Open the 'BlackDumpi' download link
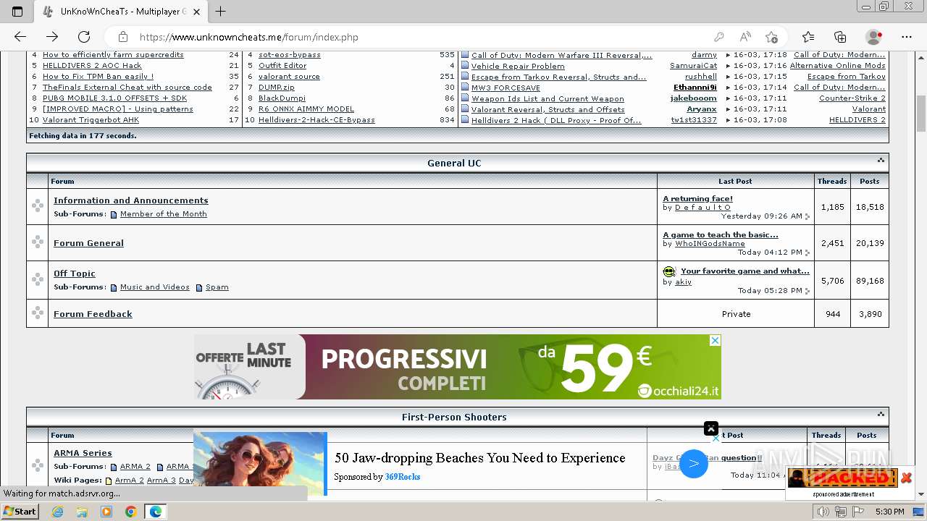 [282, 98]
